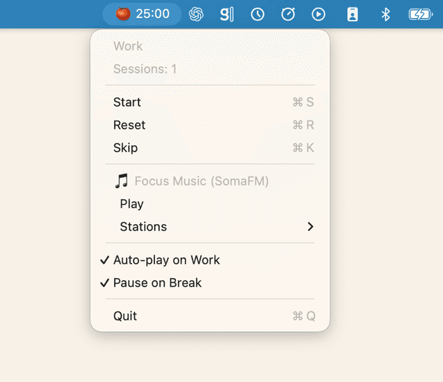The image size is (443, 382).
Task: Start the Pomodoro timer
Action: pos(210,102)
